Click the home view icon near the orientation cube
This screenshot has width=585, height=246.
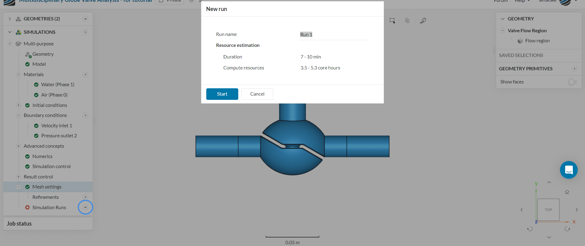tap(567, 192)
